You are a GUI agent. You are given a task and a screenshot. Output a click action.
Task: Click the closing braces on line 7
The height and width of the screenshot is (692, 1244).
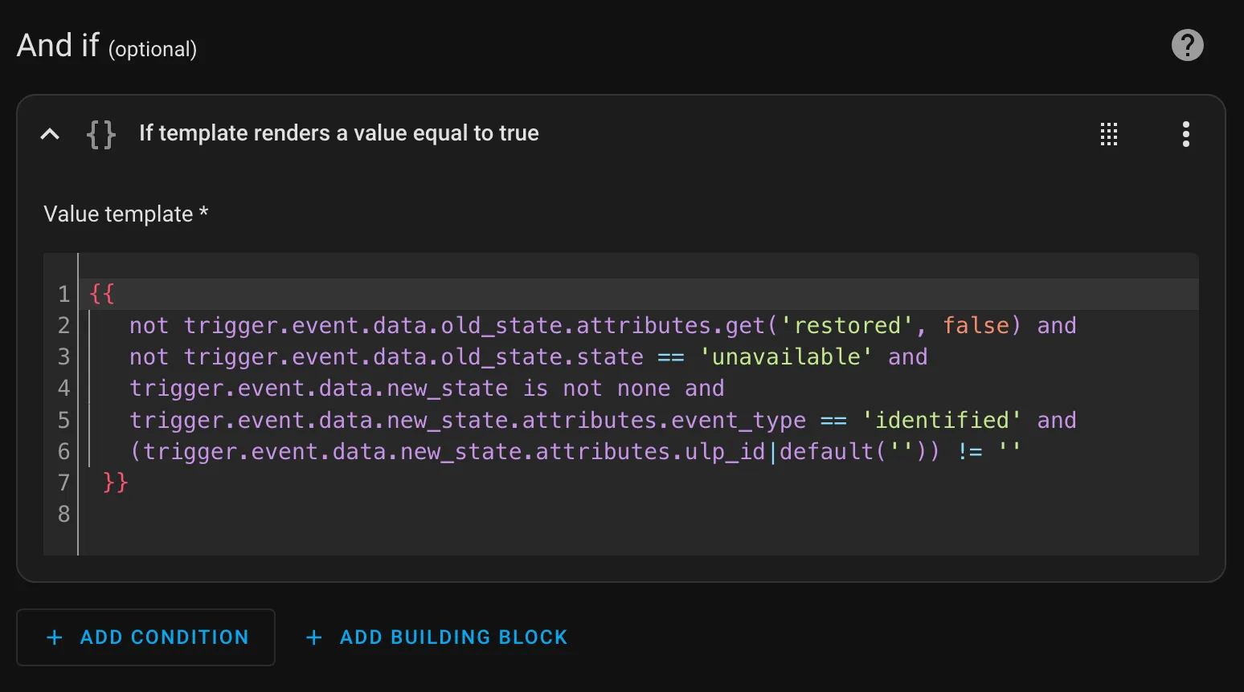(116, 482)
